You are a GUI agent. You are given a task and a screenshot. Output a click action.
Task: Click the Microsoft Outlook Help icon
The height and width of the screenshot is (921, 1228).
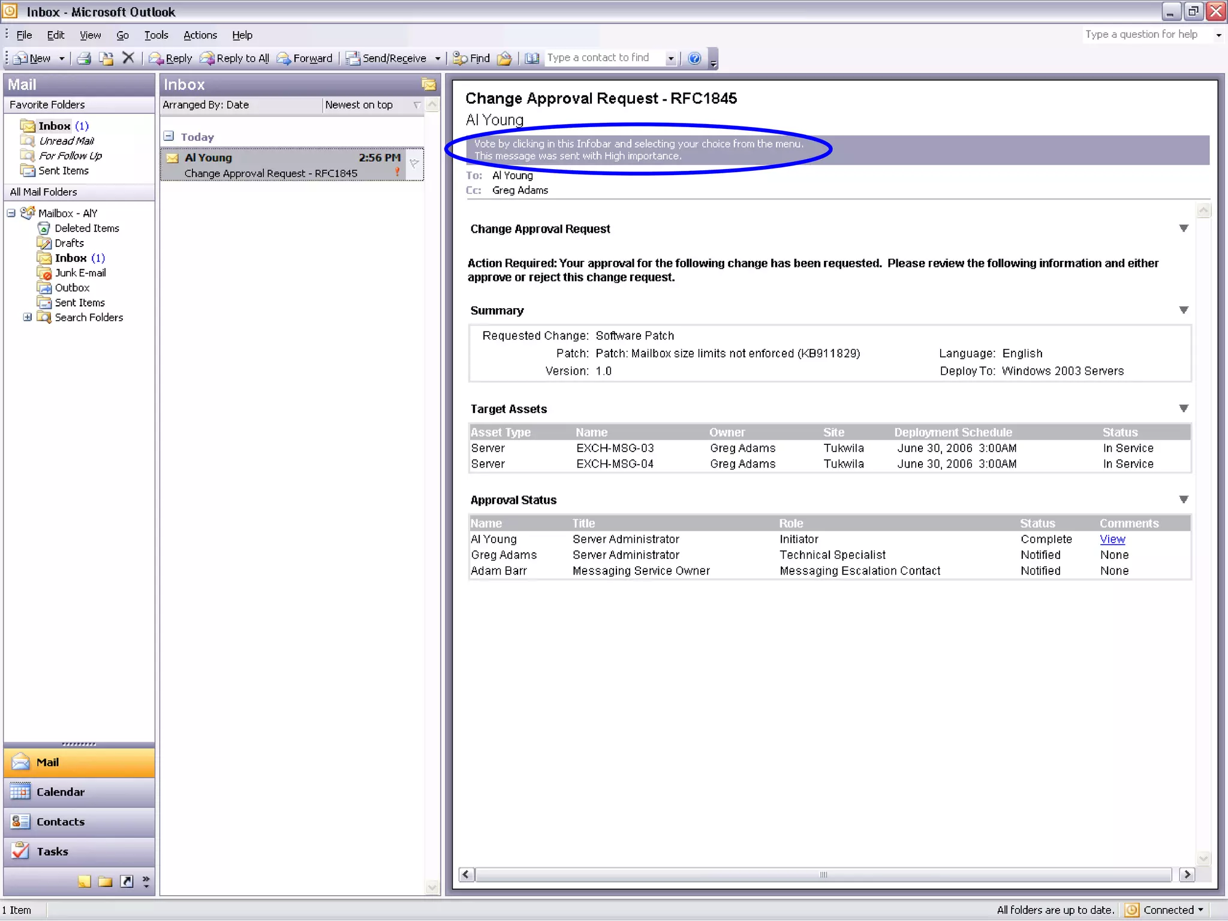click(x=694, y=58)
